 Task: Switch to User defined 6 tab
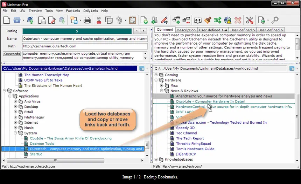(271, 30)
